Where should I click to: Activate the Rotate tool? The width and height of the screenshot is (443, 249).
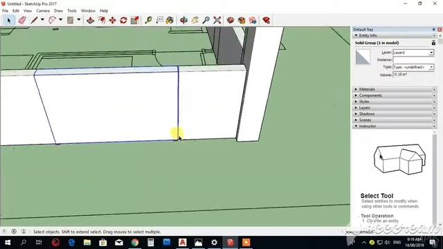[x=123, y=20]
